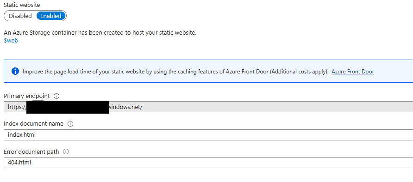Follow the Azure Front Door link
413x182 pixels.
pyautogui.click(x=353, y=72)
